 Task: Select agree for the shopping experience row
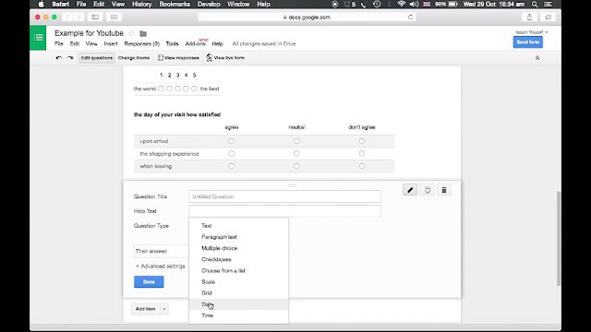tap(232, 154)
